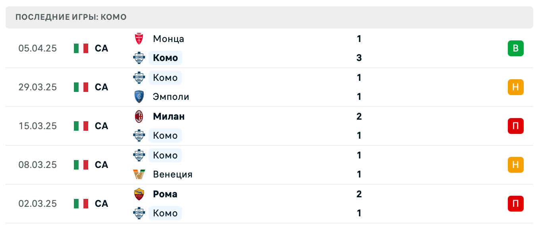Click Como crest in the Monza match
The image size is (538, 229).
click(x=139, y=58)
